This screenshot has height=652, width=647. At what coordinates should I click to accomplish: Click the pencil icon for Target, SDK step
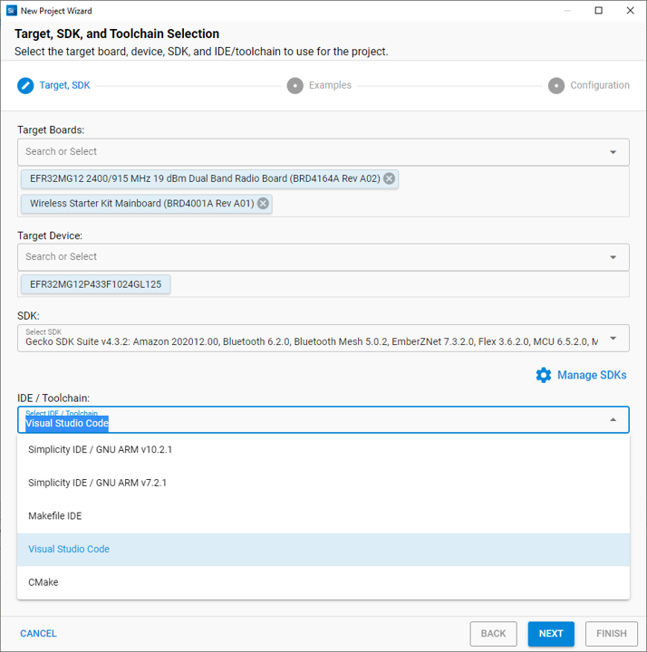click(25, 86)
